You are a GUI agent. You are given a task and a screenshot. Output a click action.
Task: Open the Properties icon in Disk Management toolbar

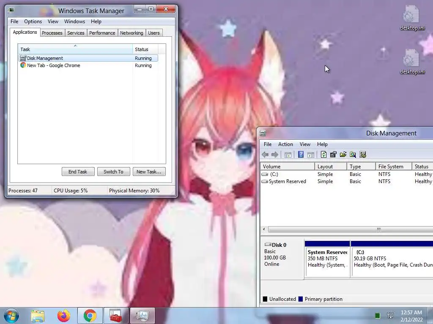333,154
